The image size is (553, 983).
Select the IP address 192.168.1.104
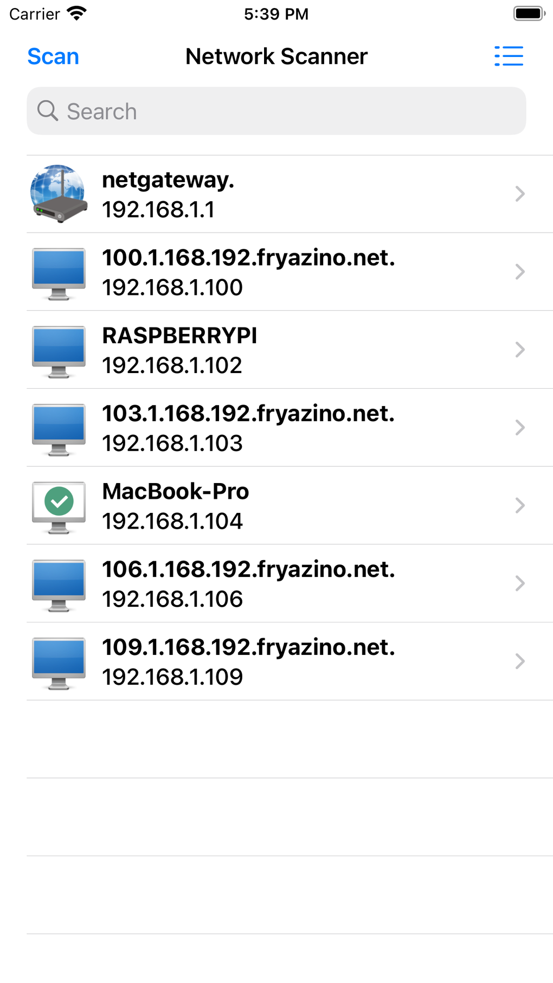[172, 522]
